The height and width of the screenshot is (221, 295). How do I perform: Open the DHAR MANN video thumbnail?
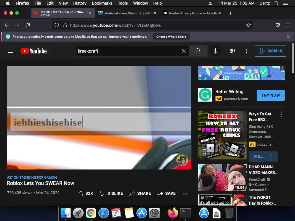pyautogui.click(x=222, y=178)
